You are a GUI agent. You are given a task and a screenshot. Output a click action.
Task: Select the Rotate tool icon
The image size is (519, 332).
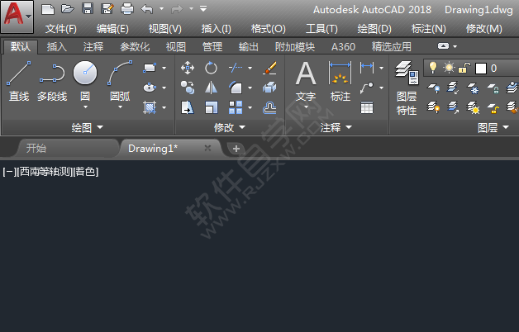(211, 68)
